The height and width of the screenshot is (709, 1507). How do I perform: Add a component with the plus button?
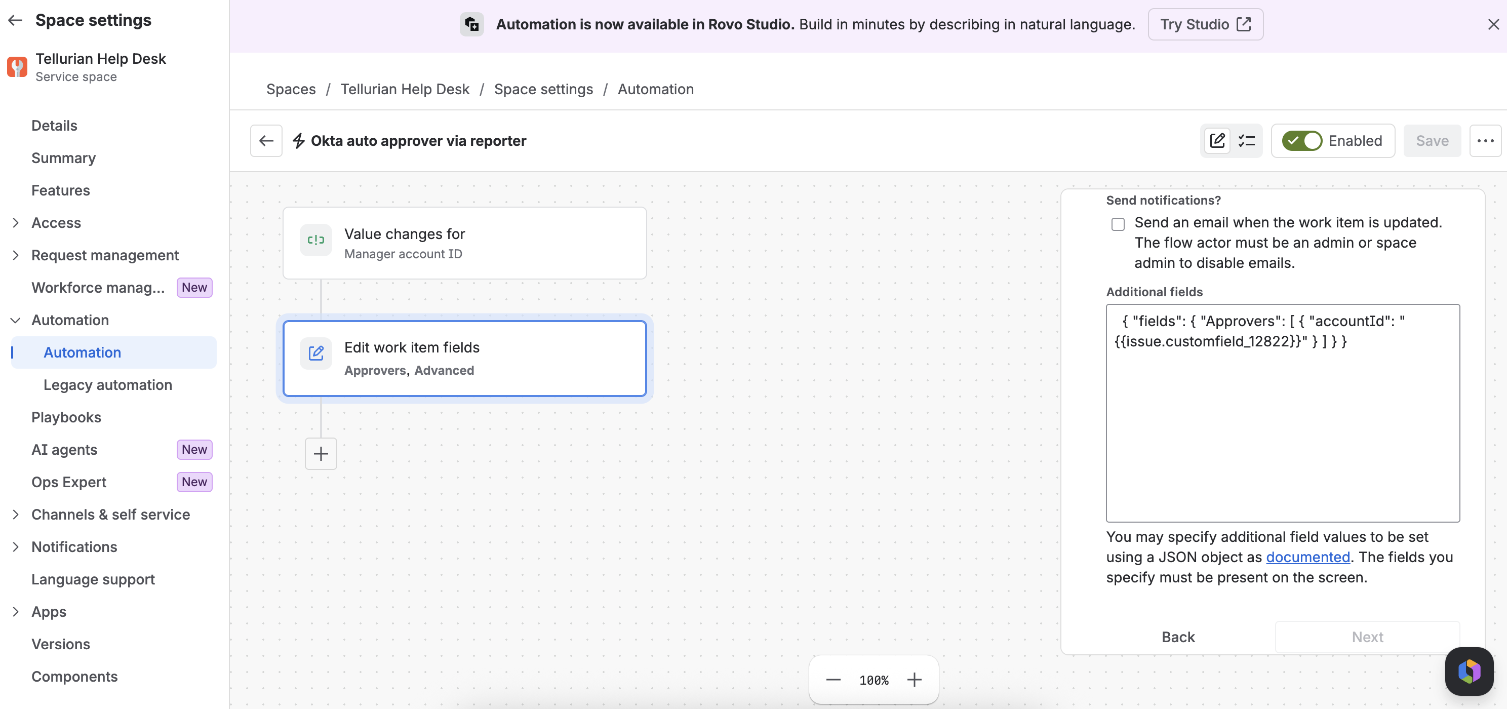[x=321, y=453]
